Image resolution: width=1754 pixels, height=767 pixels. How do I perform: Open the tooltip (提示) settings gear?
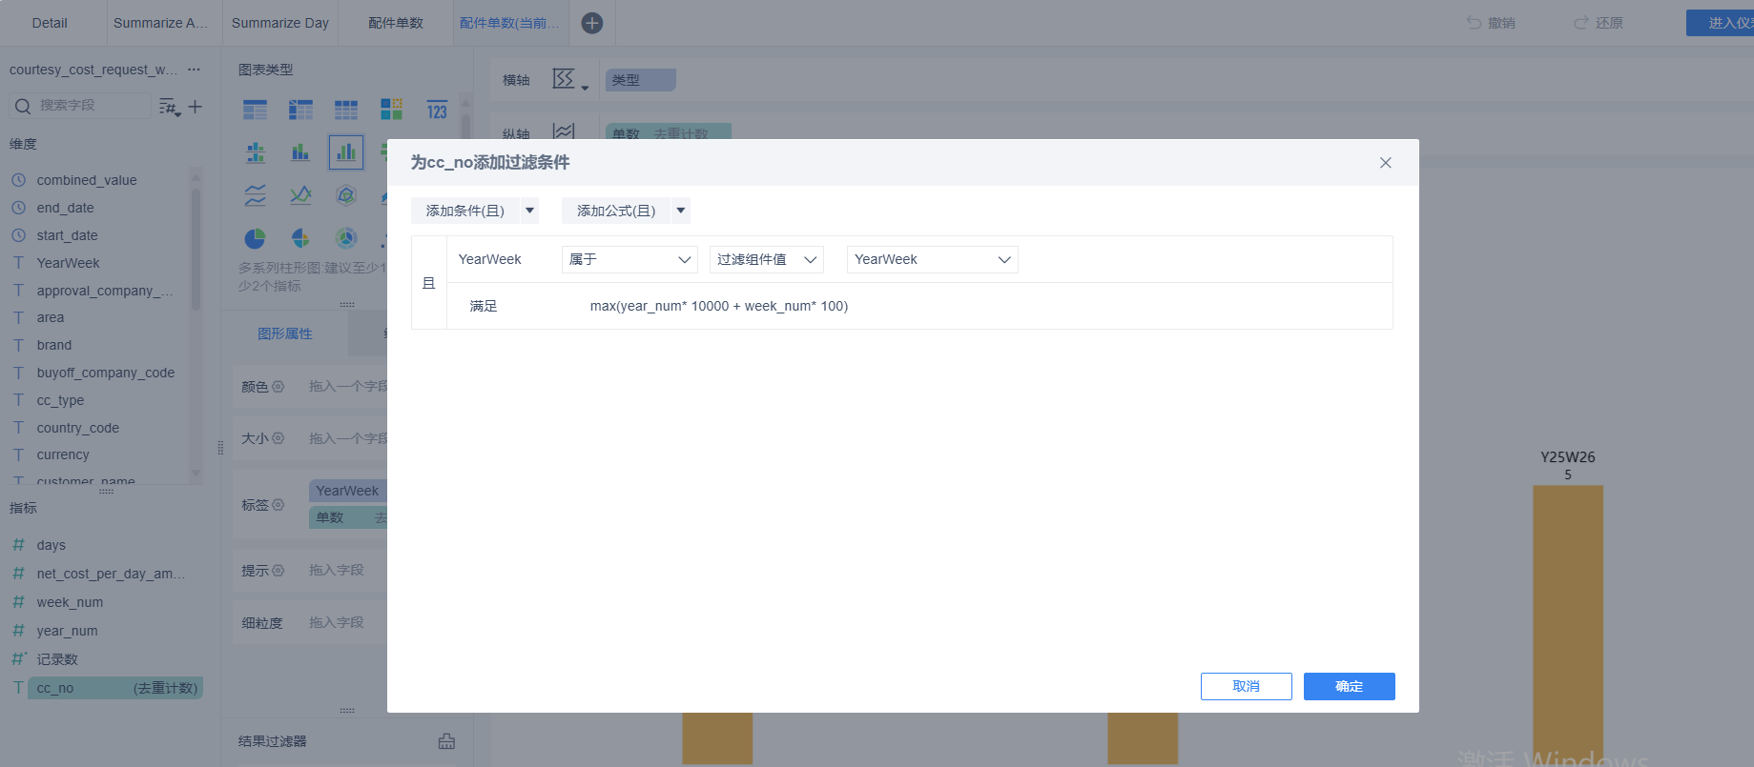pyautogui.click(x=279, y=571)
